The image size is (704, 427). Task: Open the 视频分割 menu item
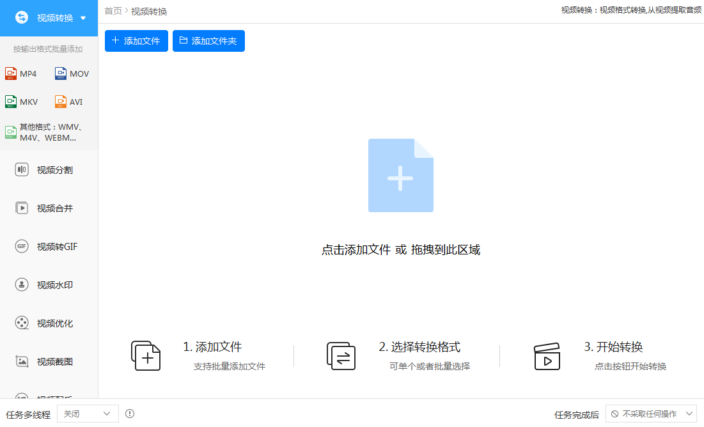(x=49, y=170)
